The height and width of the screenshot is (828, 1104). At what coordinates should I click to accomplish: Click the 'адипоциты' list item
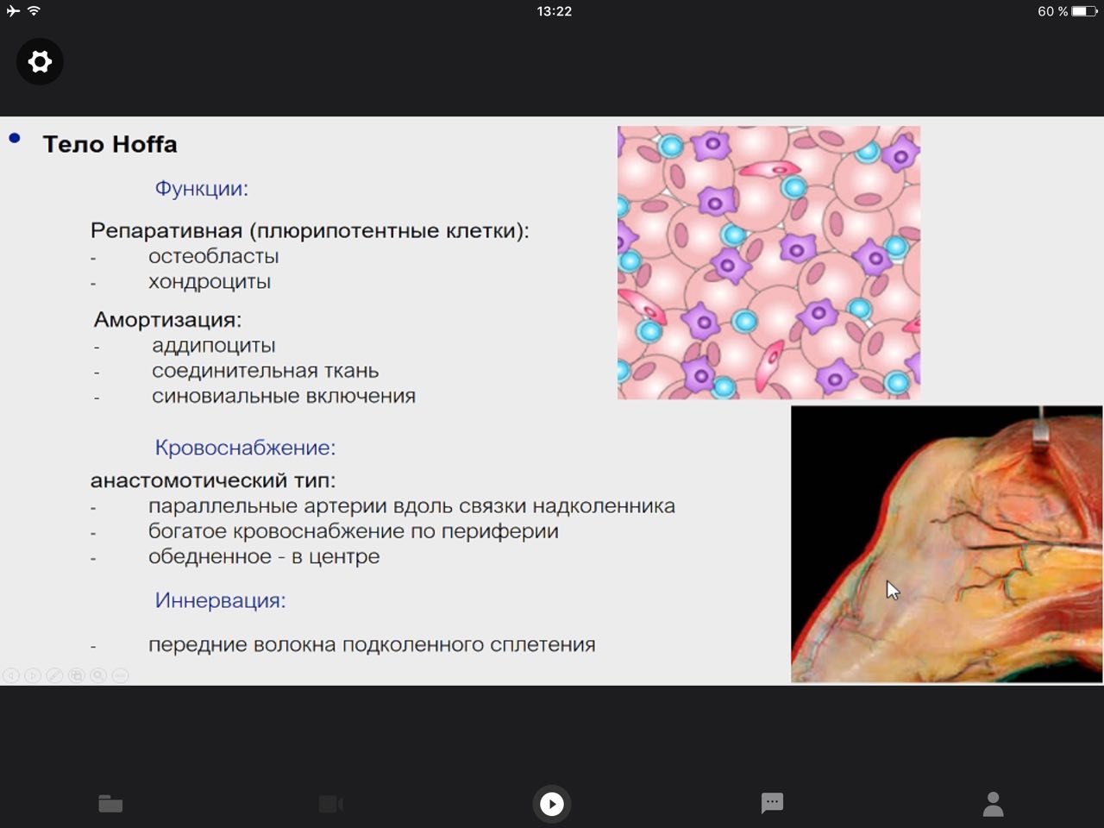click(213, 346)
